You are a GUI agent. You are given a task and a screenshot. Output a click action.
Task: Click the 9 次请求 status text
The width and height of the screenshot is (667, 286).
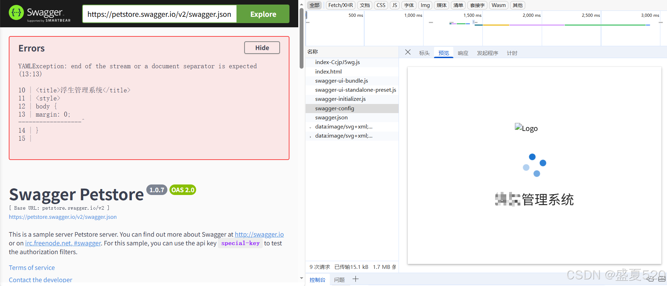tap(320, 267)
